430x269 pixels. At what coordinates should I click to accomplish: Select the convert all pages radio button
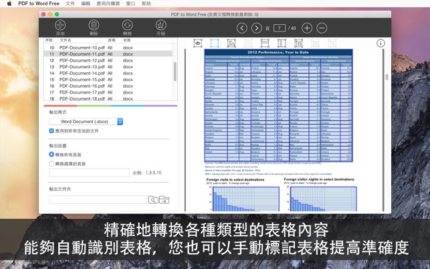tap(51, 155)
